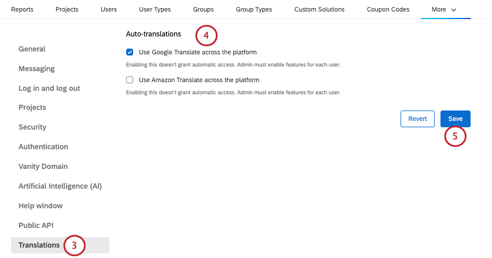Uncheck Use Google Translate checkbox
Screen dimensions: 492x258
coord(130,52)
